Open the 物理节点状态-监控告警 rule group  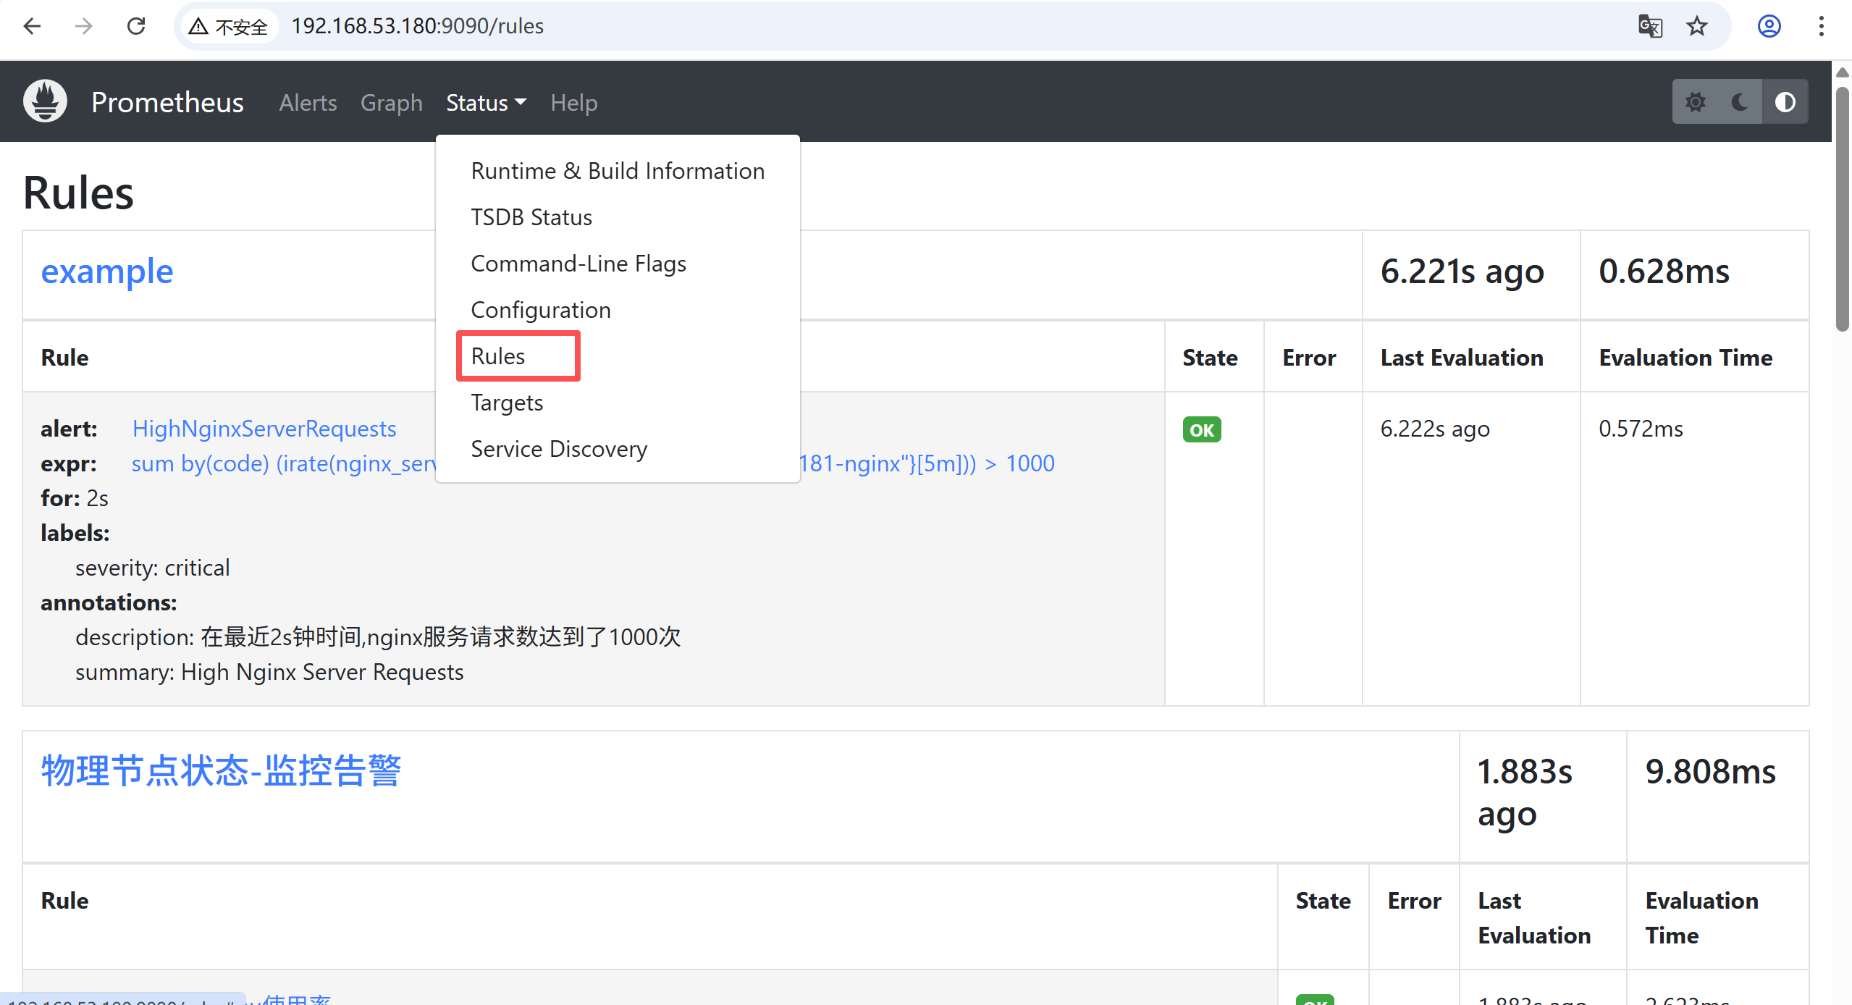tap(222, 770)
